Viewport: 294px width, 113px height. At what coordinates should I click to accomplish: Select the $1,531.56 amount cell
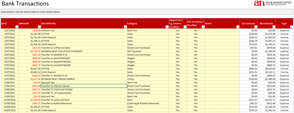[30, 110]
